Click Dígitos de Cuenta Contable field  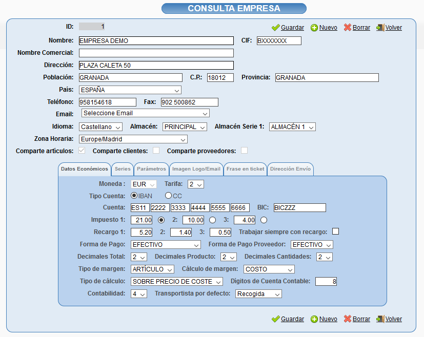[x=326, y=282]
